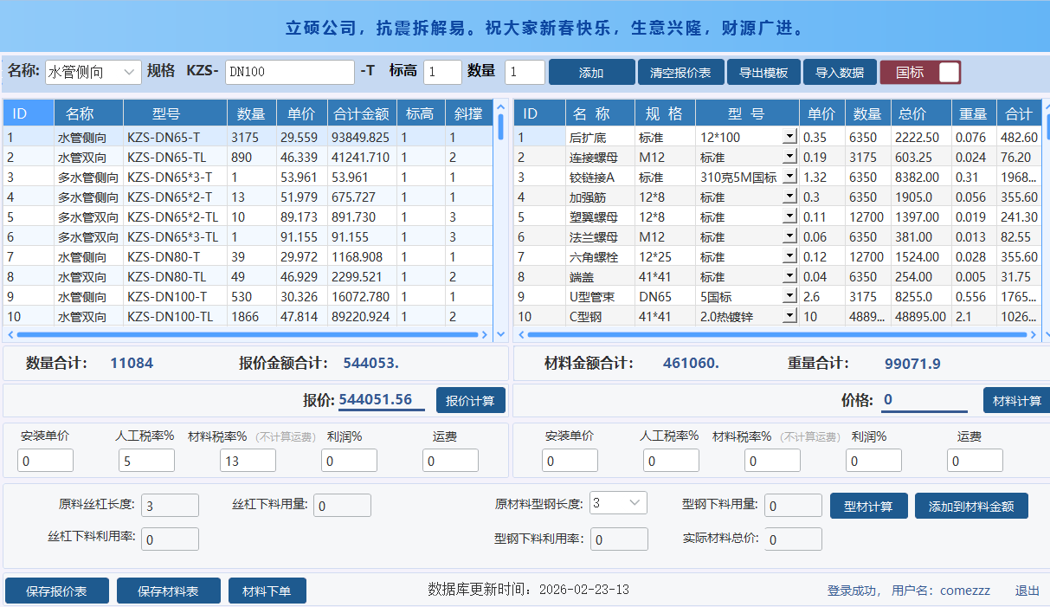Click the 合计金额 column header
The width and height of the screenshot is (1050, 607).
pyautogui.click(x=362, y=113)
